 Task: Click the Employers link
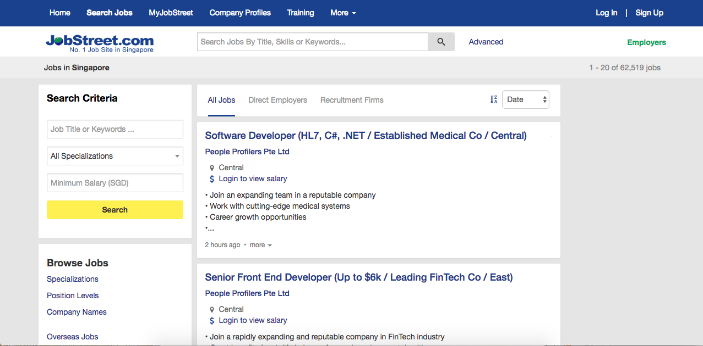pos(646,42)
